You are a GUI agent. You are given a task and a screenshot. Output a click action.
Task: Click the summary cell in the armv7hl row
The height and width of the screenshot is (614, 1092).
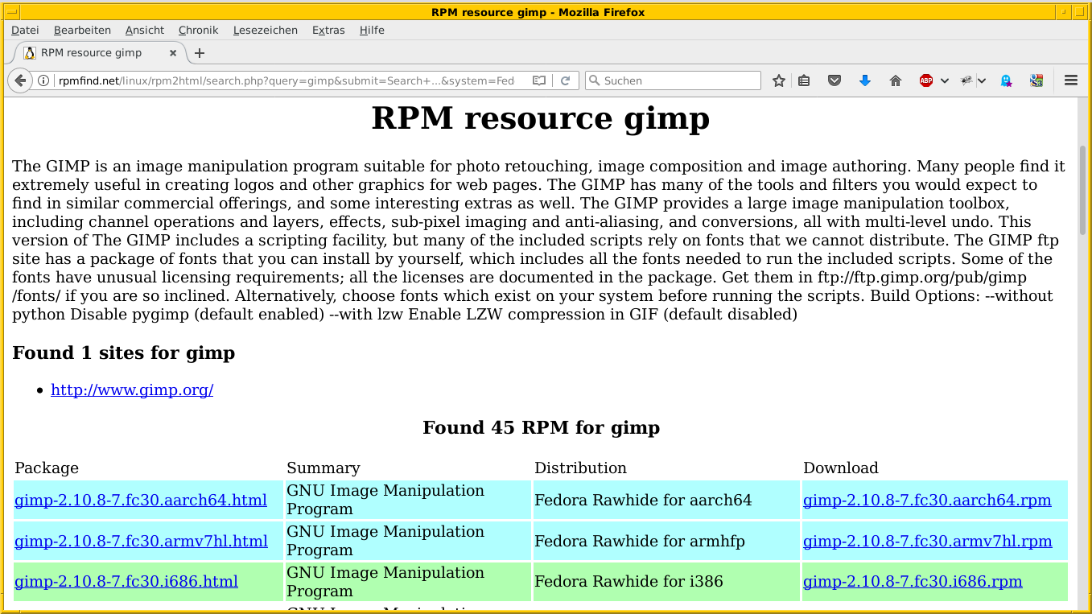point(408,542)
